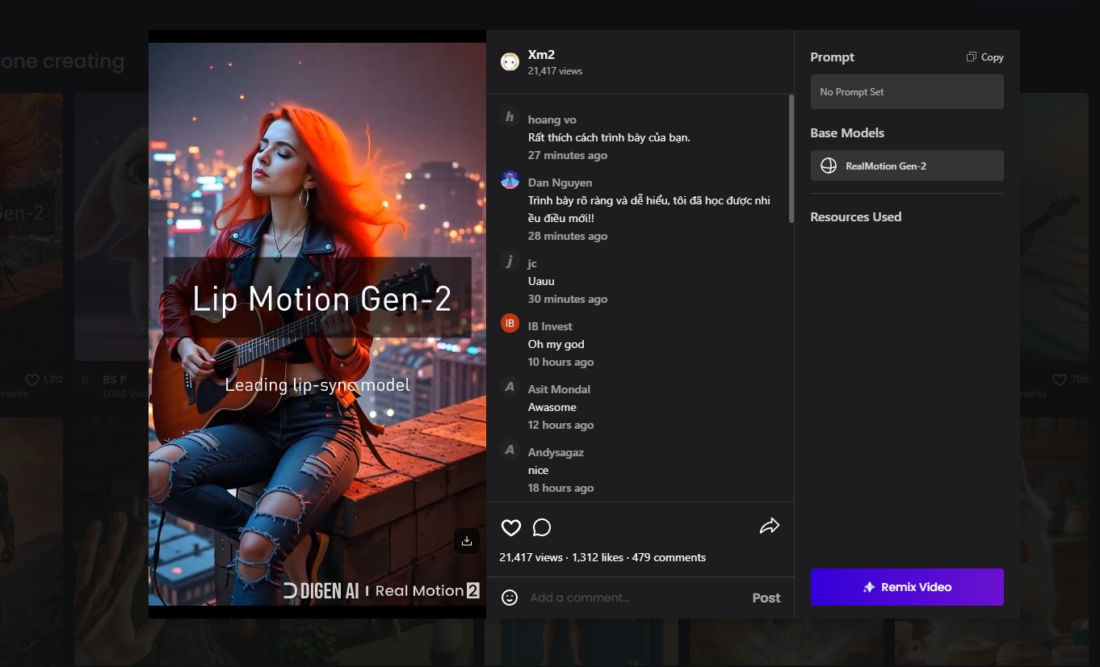Screen dimensions: 1100x667
Task: Click the '18 hours ago' timestamp
Action: coord(560,488)
